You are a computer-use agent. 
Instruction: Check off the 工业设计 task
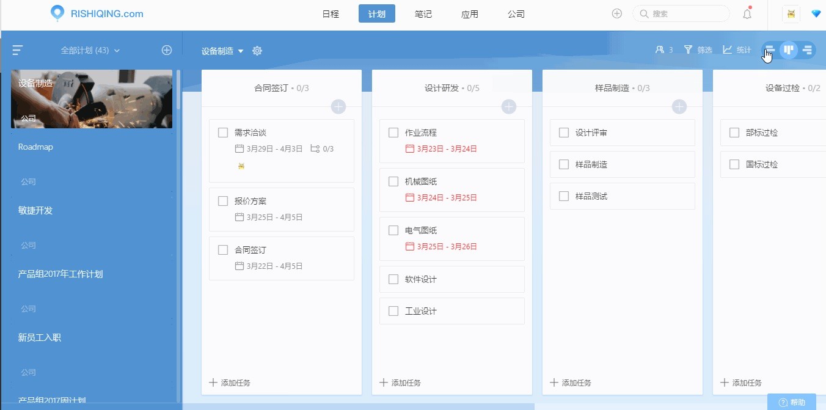coord(393,311)
